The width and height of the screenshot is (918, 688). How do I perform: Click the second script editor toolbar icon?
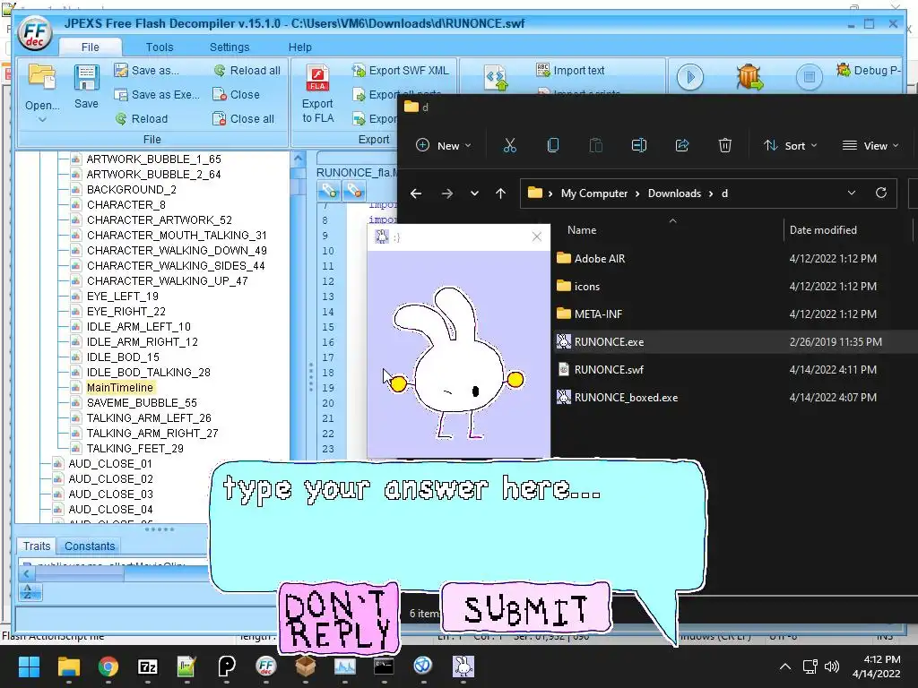point(353,190)
